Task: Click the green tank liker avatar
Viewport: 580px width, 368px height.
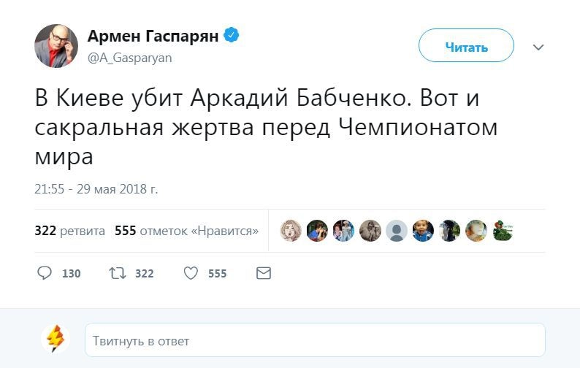Action: 501,231
